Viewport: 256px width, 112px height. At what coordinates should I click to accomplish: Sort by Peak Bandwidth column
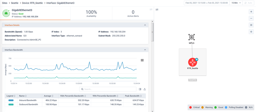[x=133, y=96]
